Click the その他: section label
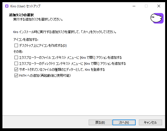The width and height of the screenshot is (167, 131). click(18, 52)
